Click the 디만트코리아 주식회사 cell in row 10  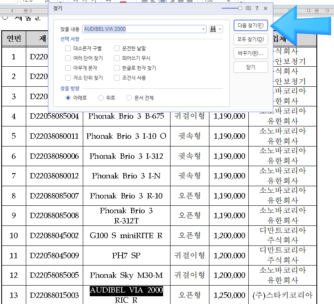[x=282, y=236]
